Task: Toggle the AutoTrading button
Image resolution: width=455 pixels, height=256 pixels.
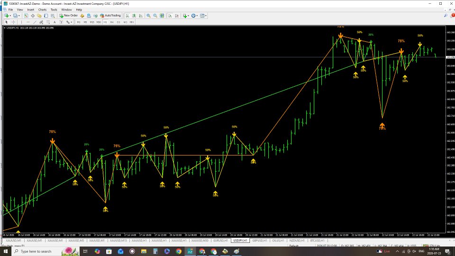Action: (110, 16)
